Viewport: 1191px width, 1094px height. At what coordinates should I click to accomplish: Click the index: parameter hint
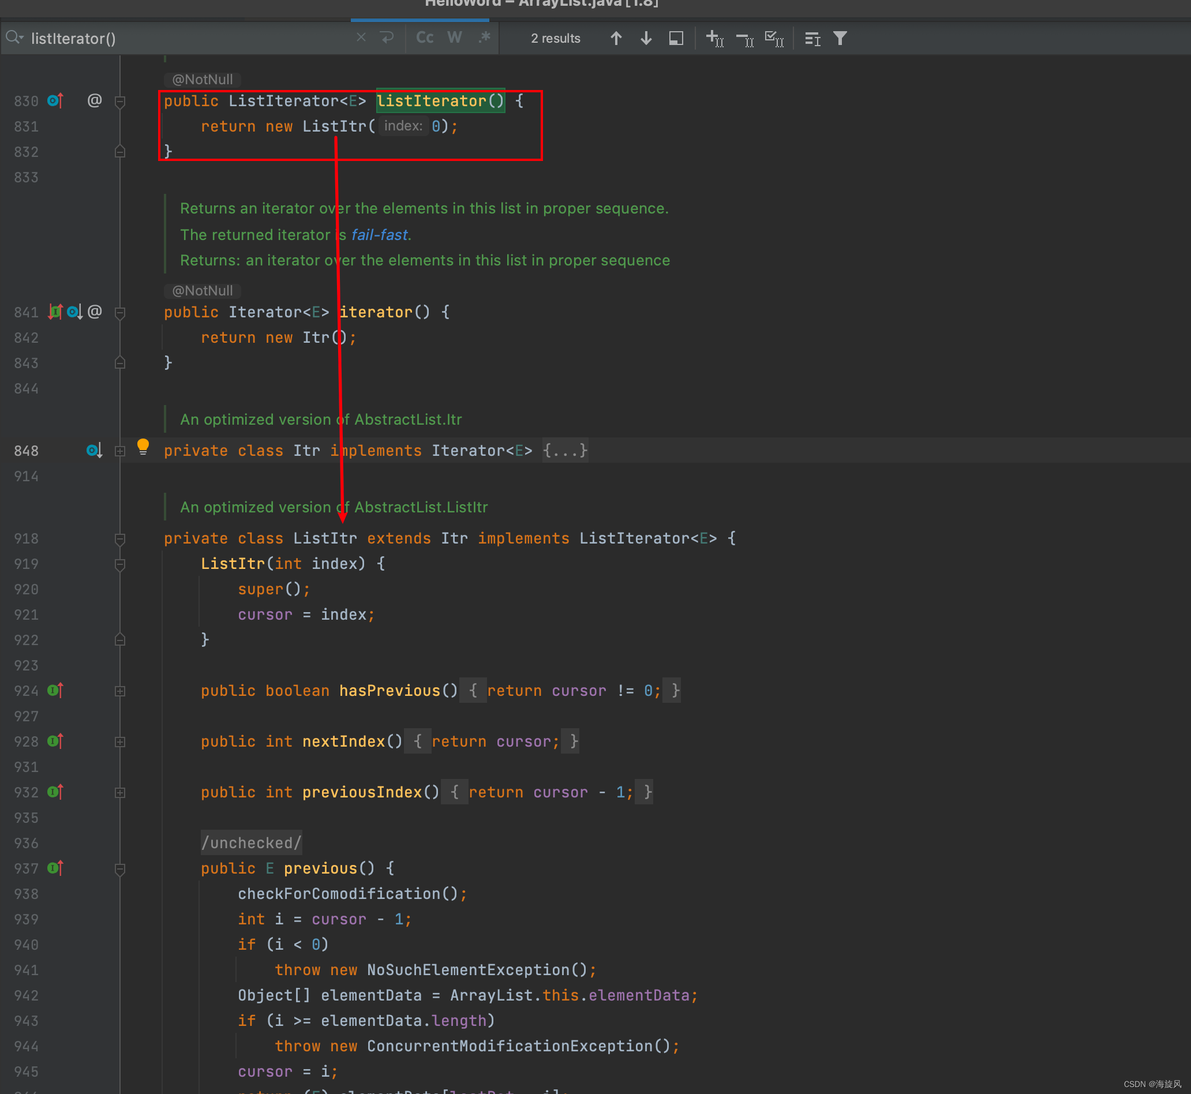click(x=403, y=126)
